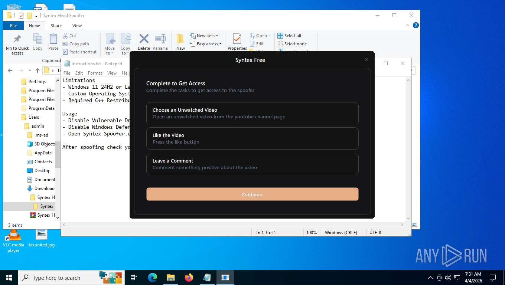Viewport: 505px width, 285px height.
Task: Click the Windows Start button
Action: click(x=9, y=278)
